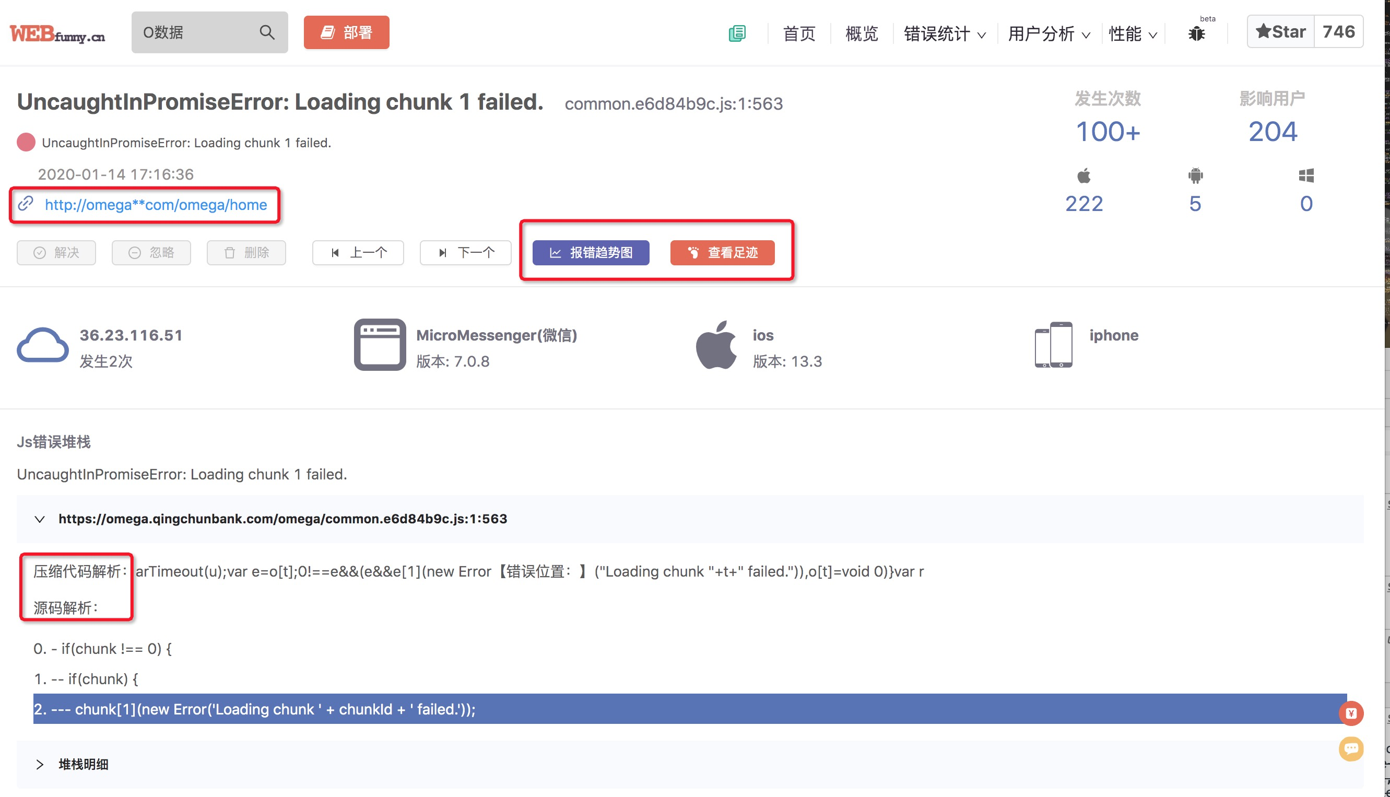Click the Apple platform count icon
1390x797 pixels.
click(x=1083, y=176)
